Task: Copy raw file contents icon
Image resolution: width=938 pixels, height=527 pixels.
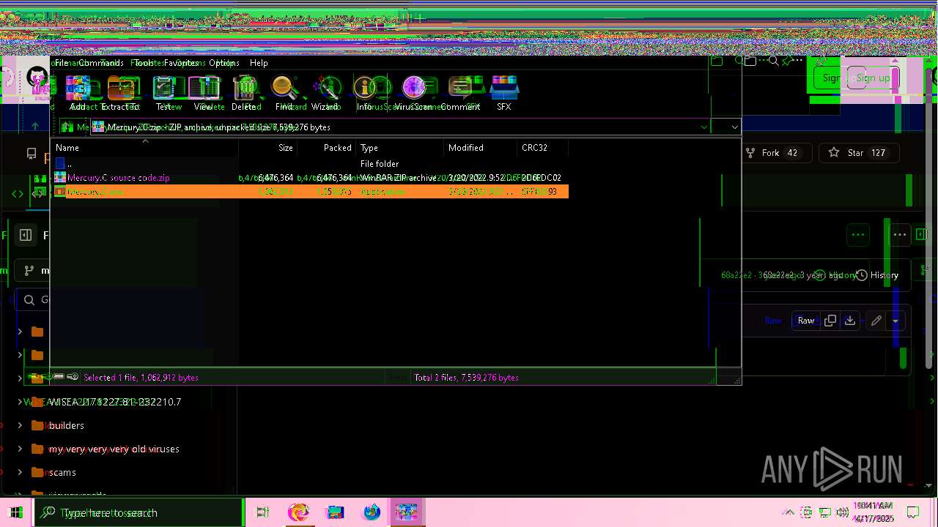Action: (x=830, y=321)
